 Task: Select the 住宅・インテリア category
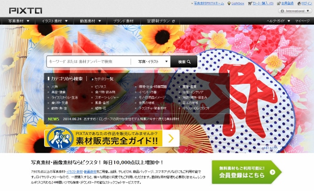(193, 92)
